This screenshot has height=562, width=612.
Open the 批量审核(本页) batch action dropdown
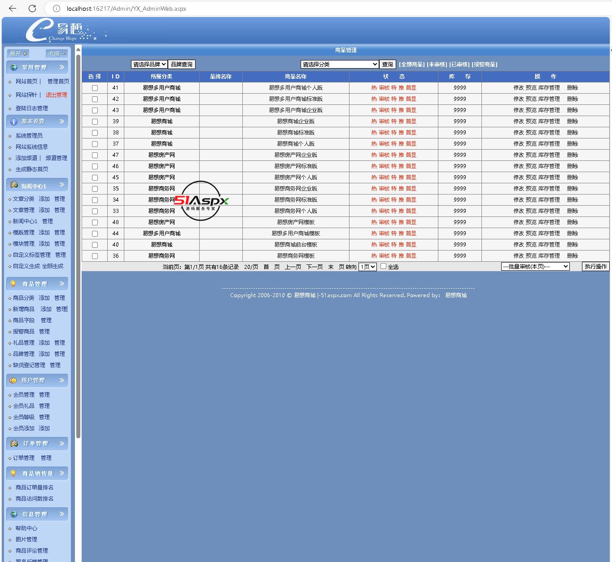(x=535, y=267)
